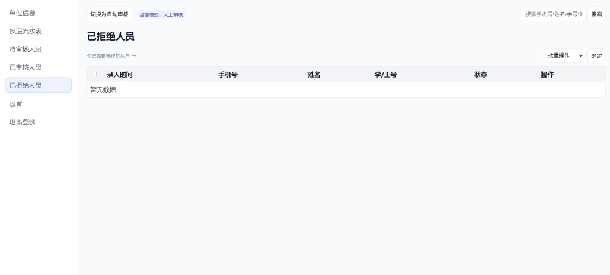This screenshot has width=610, height=275.
Task: Expand the 批量操作 dropdown
Action: coord(563,55)
